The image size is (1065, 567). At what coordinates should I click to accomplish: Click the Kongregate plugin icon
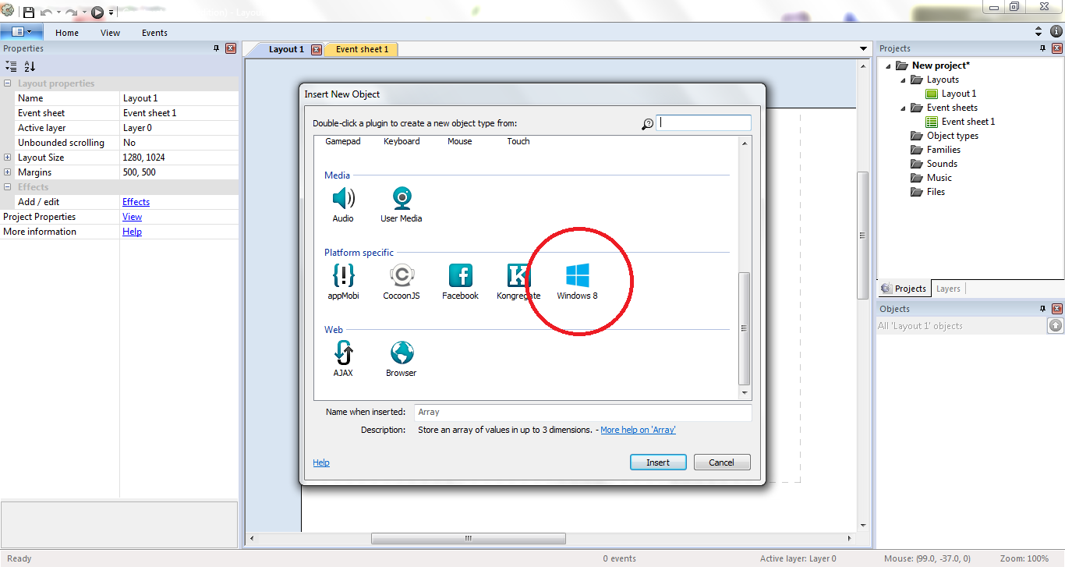(518, 276)
